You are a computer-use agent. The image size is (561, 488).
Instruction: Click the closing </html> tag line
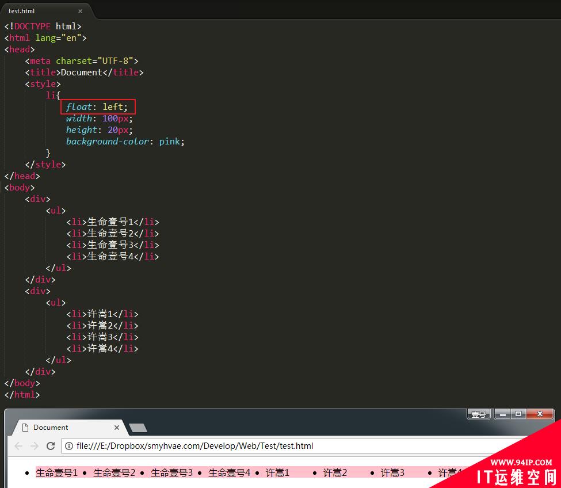(x=22, y=394)
